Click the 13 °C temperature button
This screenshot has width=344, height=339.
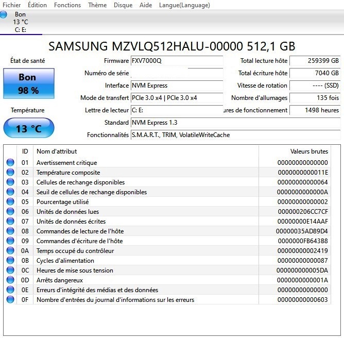coord(29,128)
